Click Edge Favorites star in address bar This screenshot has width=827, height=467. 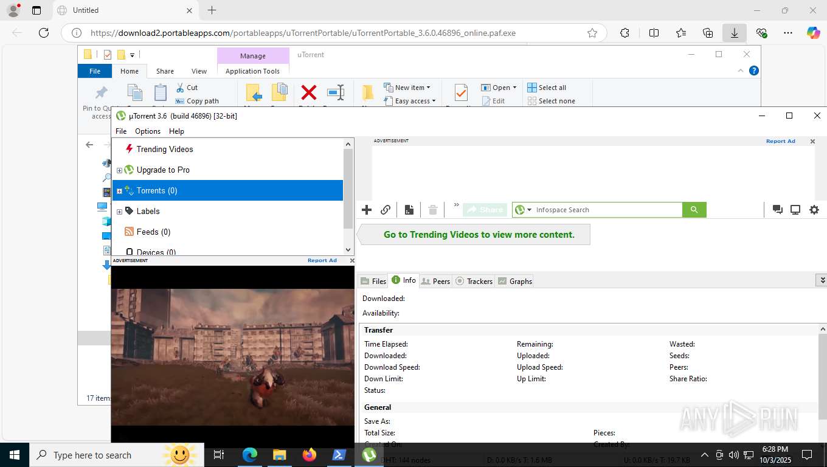(592, 33)
